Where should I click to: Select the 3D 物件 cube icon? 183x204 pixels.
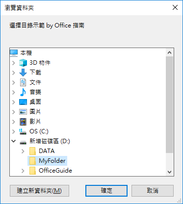[23, 63]
